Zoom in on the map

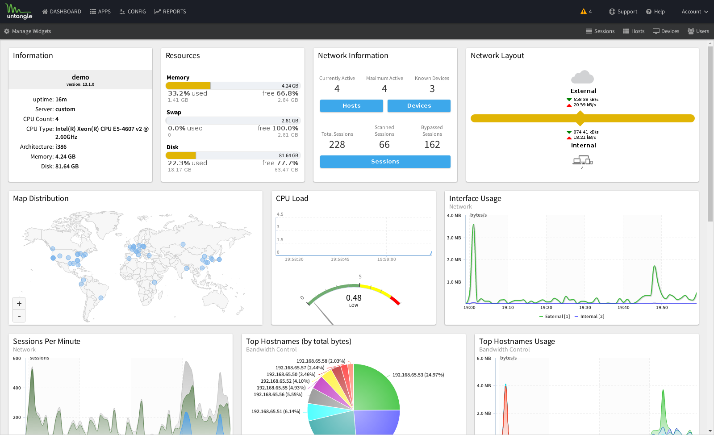click(19, 304)
